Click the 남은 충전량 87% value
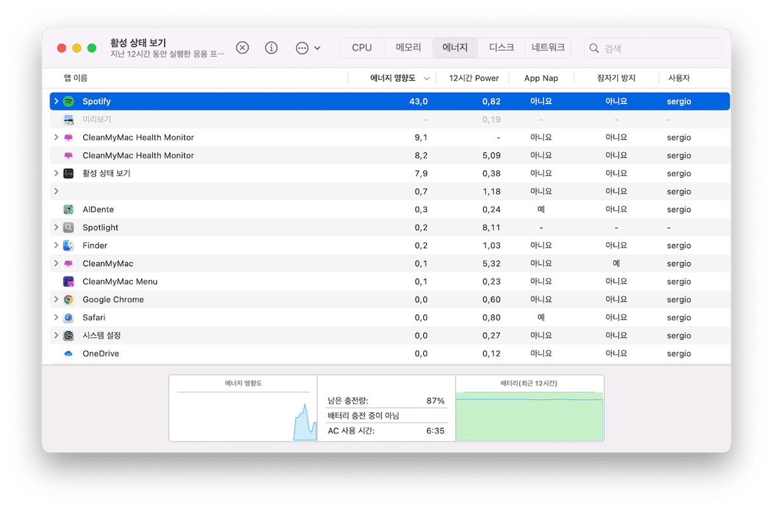The height and width of the screenshot is (508, 773). point(435,401)
